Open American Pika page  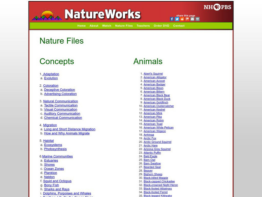[153, 117]
